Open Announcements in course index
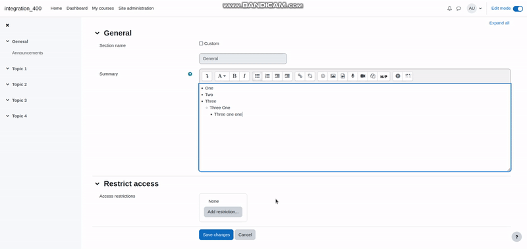This screenshot has height=249, width=527. coord(28,53)
